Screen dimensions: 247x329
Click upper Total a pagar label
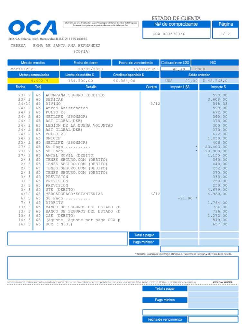[x=144, y=235]
